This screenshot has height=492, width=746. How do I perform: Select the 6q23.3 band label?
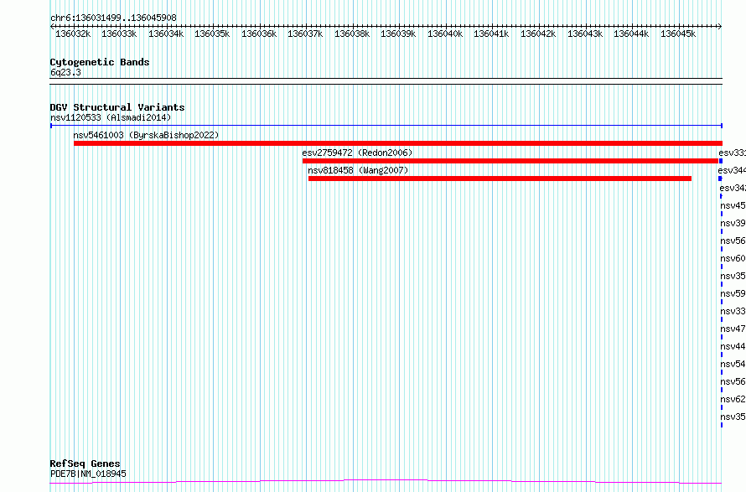tap(65, 72)
